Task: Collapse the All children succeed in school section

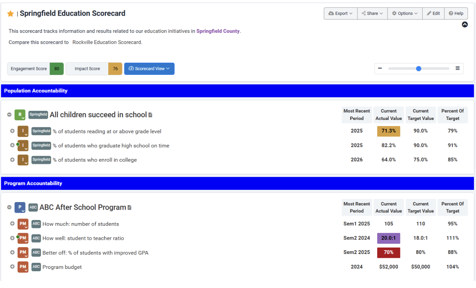Action: pos(9,115)
